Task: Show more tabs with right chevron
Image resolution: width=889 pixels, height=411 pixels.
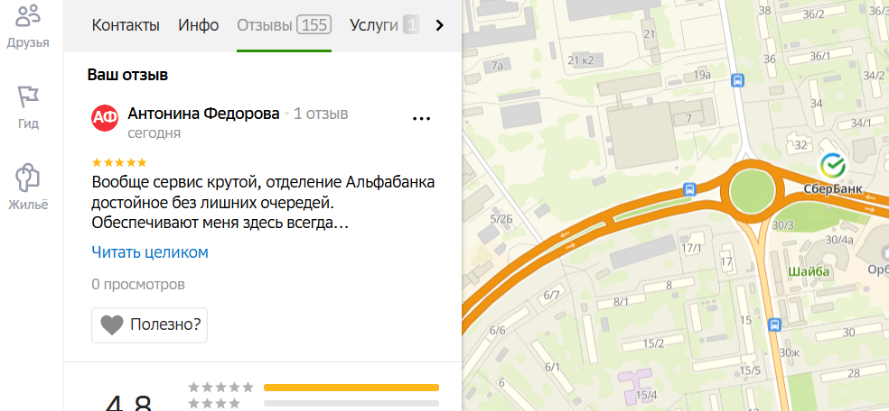Action: pos(439,25)
